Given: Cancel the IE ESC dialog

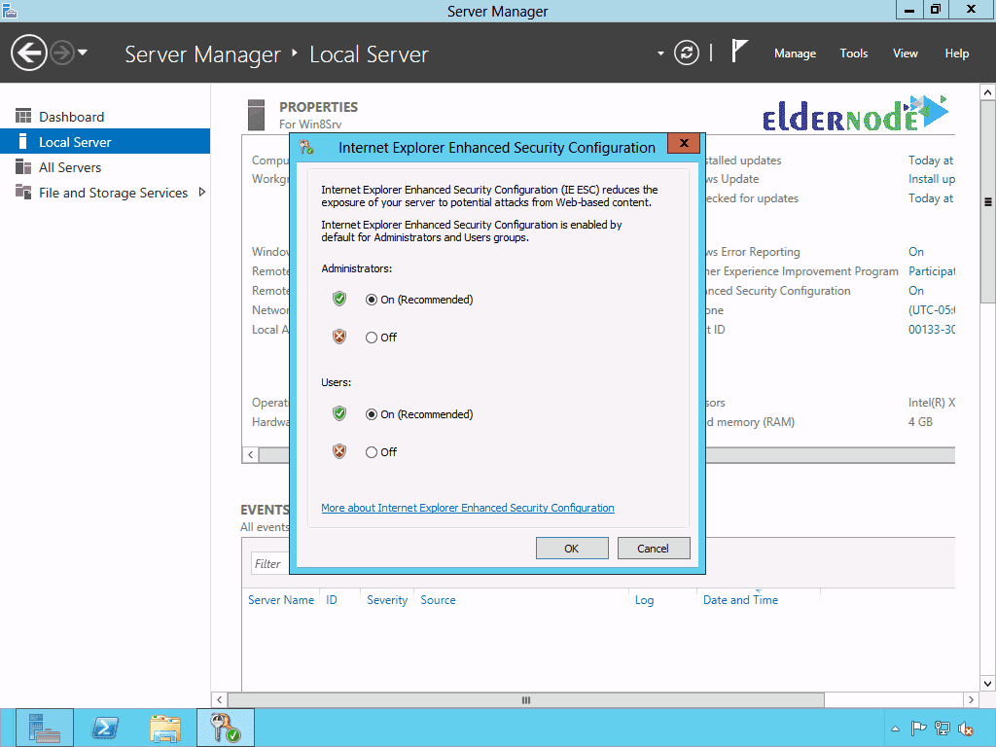Looking at the screenshot, I should [653, 549].
